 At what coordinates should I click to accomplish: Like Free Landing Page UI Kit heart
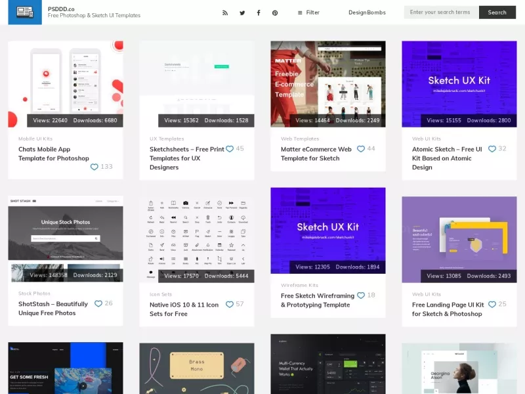(x=492, y=304)
